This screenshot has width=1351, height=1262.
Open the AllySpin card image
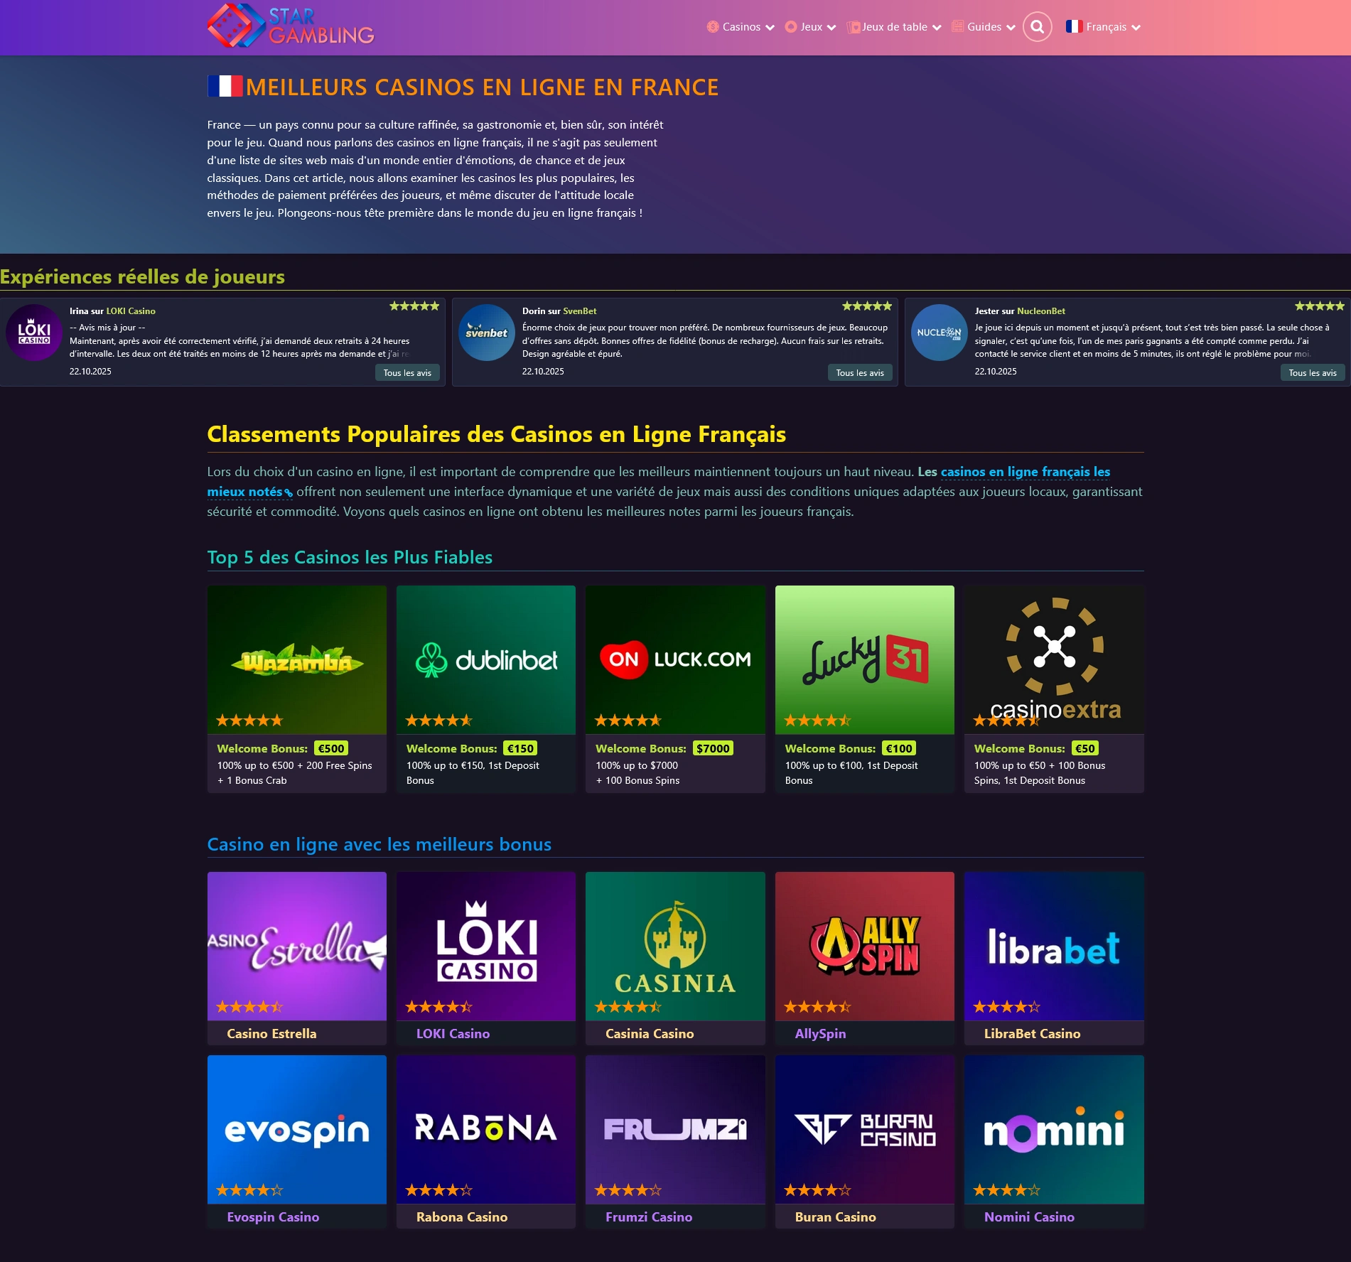(865, 946)
